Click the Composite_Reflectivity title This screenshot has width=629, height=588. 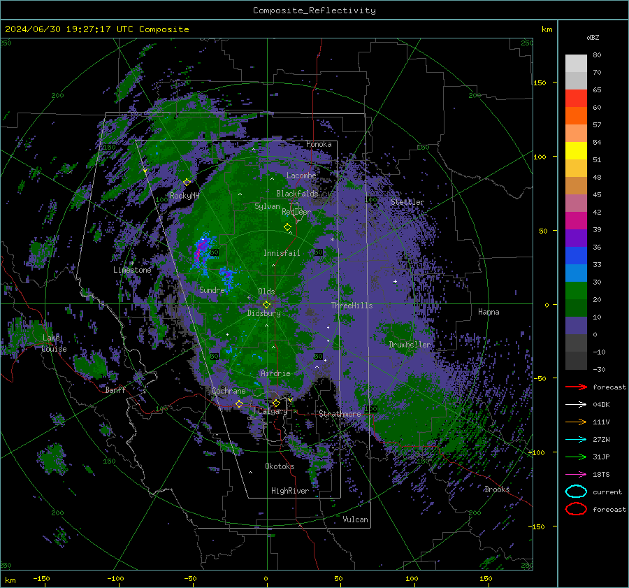tap(314, 10)
